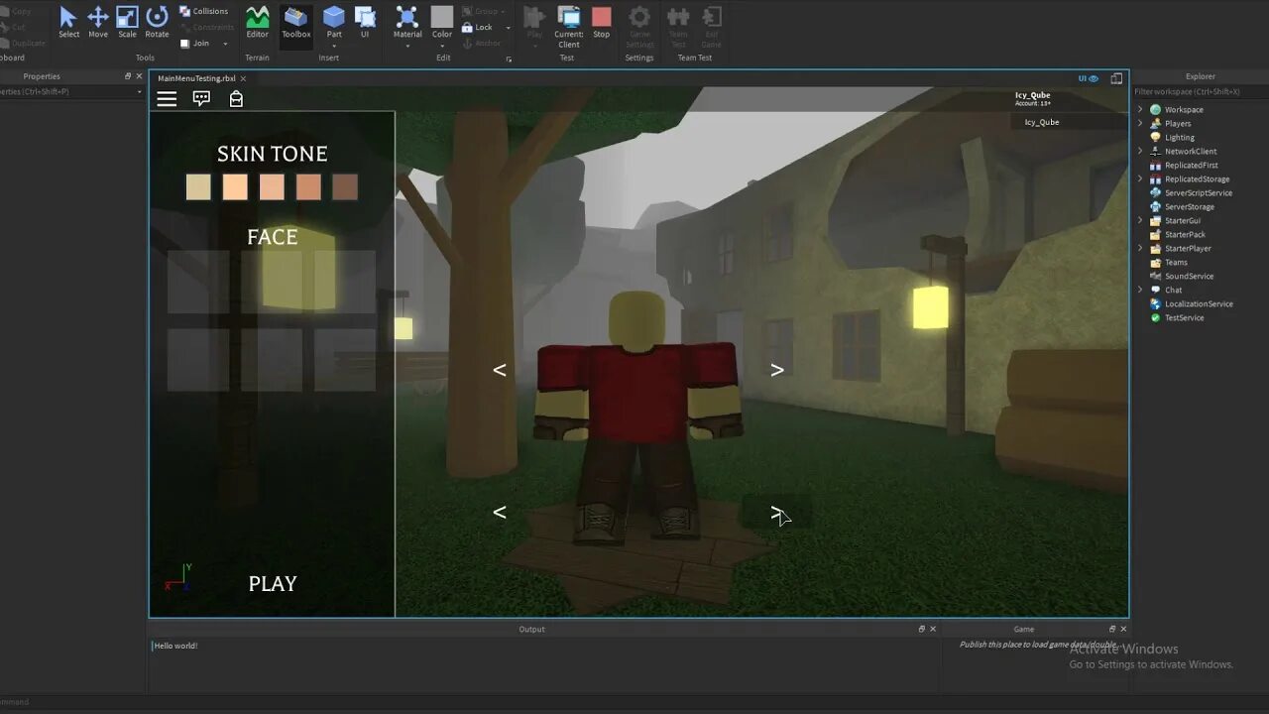Viewport: 1269px width, 714px height.
Task: Expand the Players node
Action: click(x=1140, y=124)
